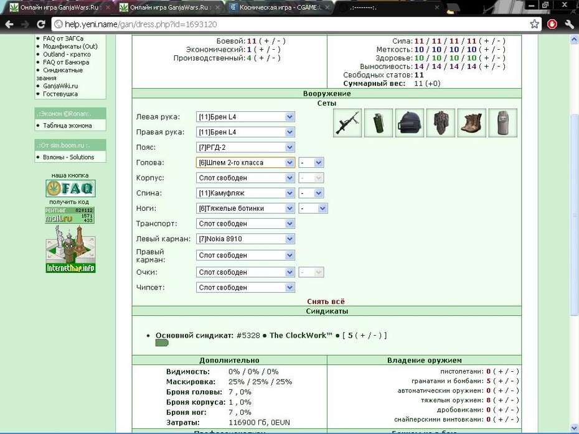Click the green RGD-2 grenade item icon

click(x=379, y=123)
